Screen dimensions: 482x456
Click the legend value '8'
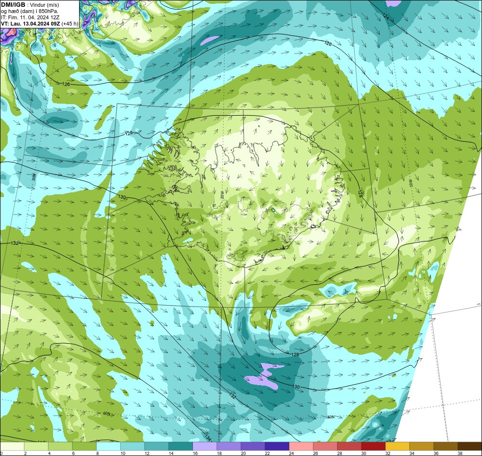pyautogui.click(x=97, y=453)
